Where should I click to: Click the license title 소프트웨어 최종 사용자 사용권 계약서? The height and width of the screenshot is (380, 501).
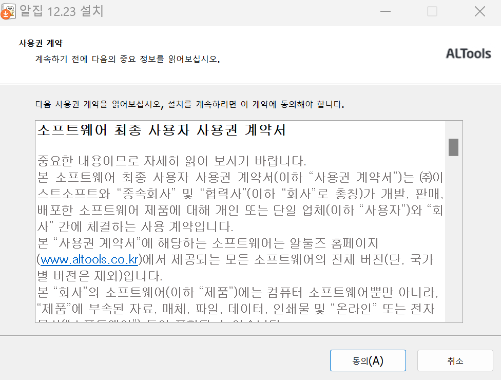[161, 130]
